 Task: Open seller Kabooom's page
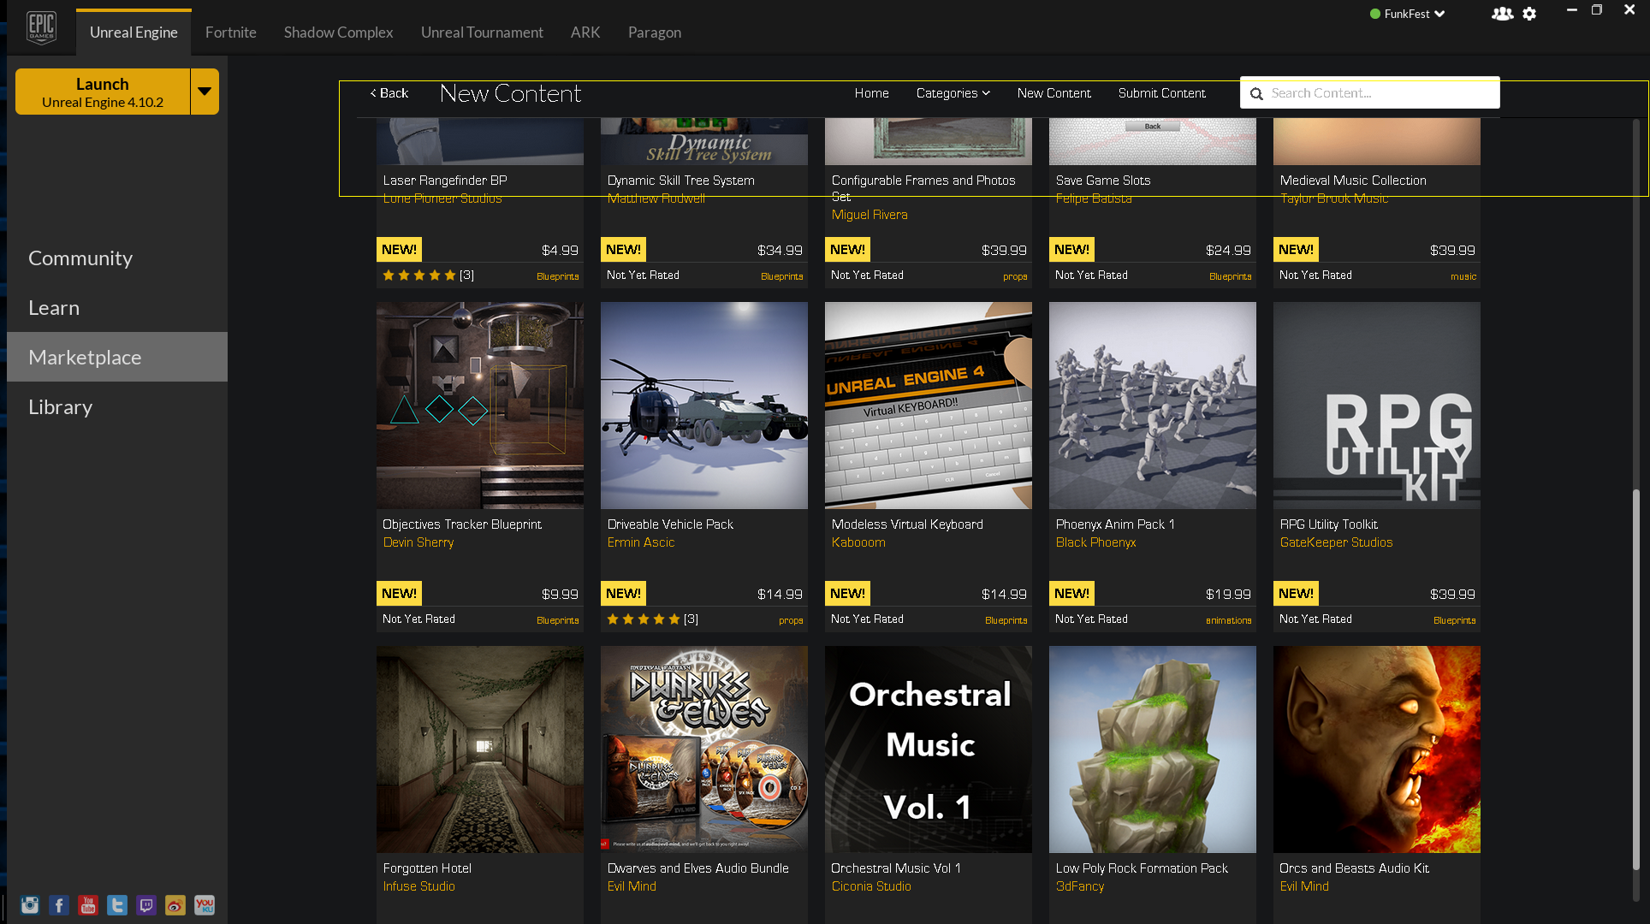pos(858,542)
